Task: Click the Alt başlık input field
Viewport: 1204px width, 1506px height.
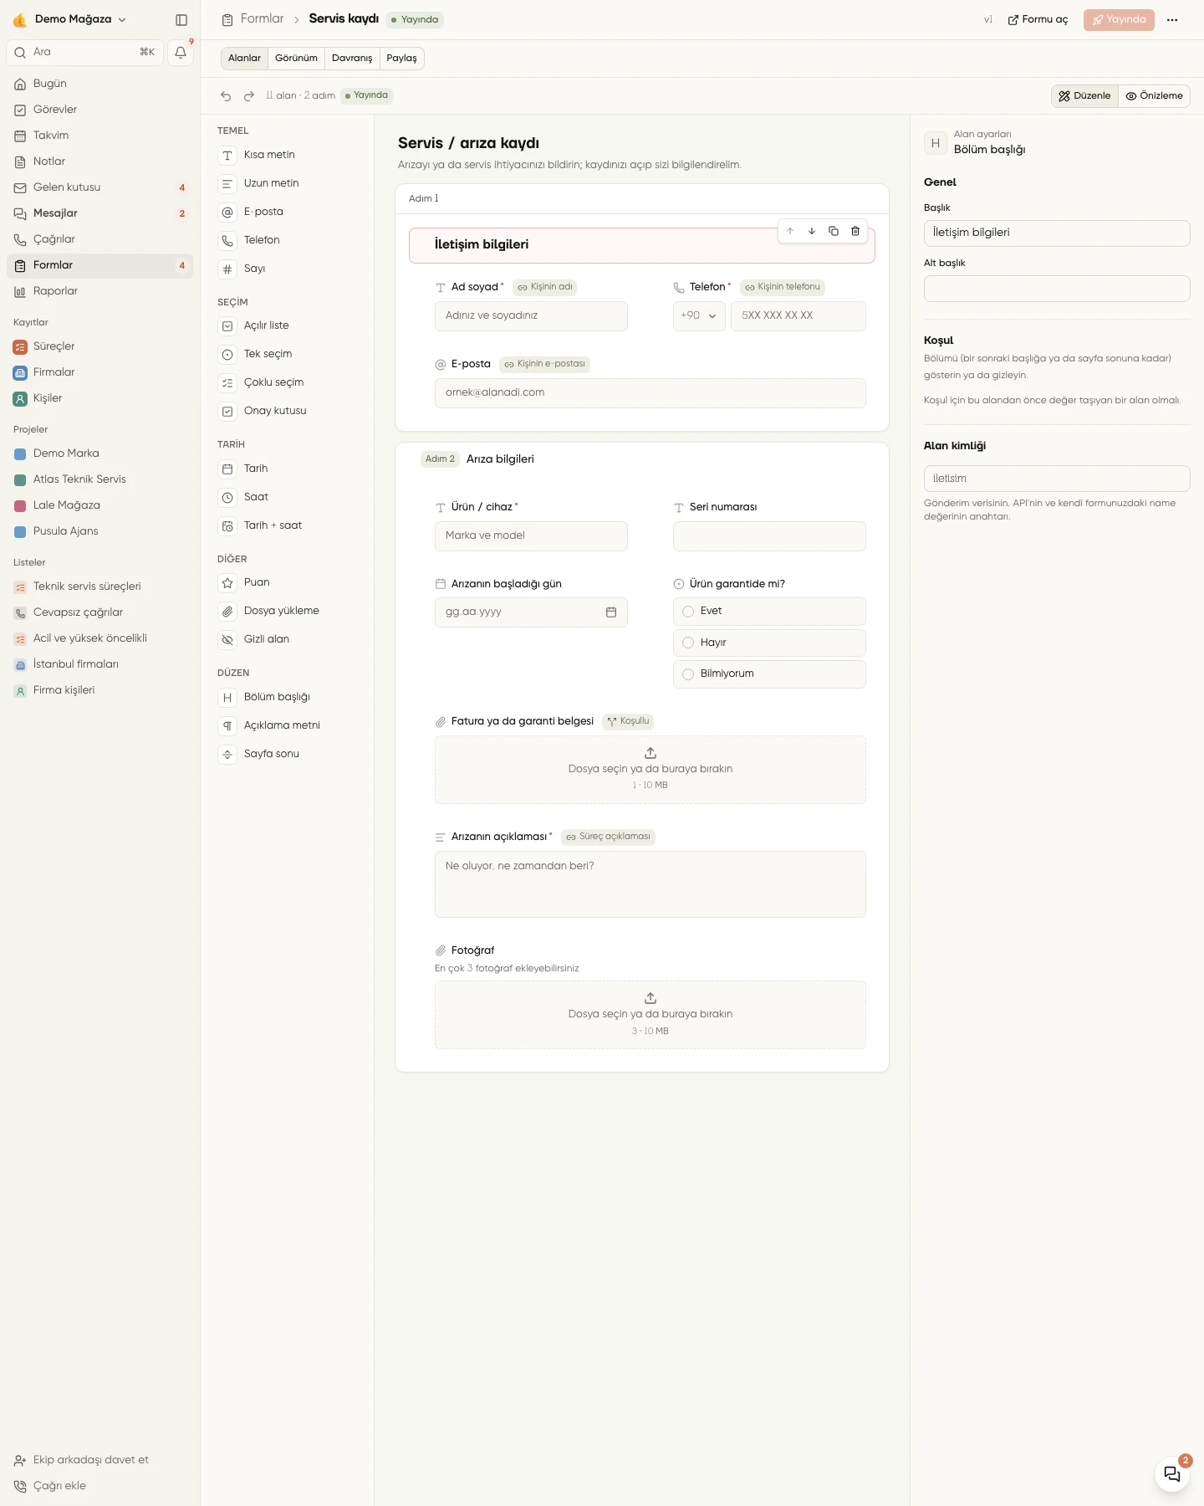Action: coord(1057,289)
